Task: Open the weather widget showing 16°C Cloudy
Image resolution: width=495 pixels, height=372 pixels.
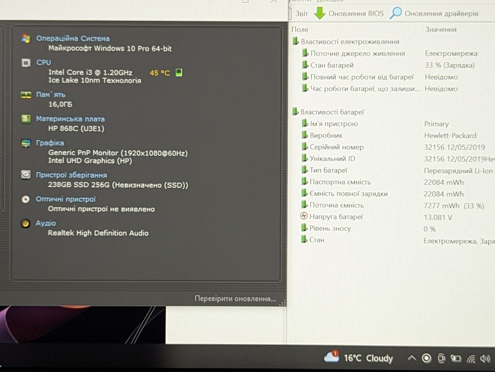Action: [x=358, y=358]
